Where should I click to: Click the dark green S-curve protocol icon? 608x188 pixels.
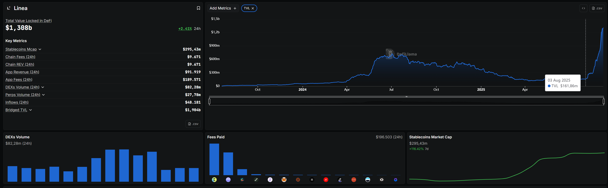[256, 180]
